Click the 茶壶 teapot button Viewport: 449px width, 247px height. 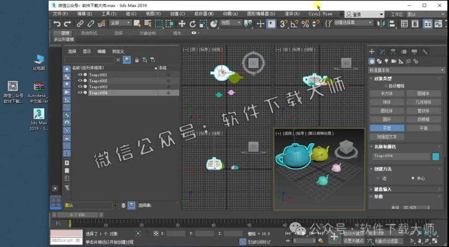click(387, 128)
